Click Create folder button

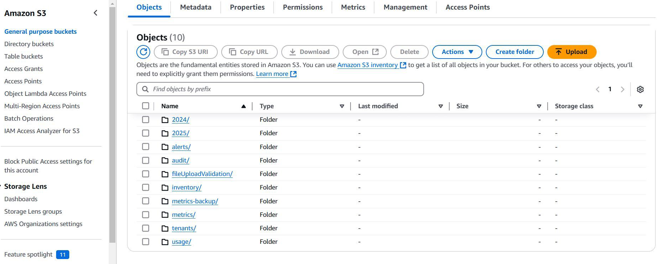[x=515, y=52]
